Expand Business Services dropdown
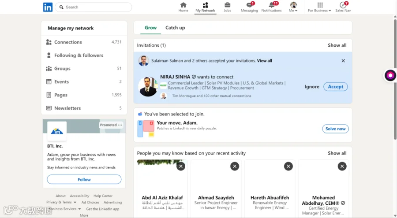The width and height of the screenshot is (397, 218). coord(64,209)
